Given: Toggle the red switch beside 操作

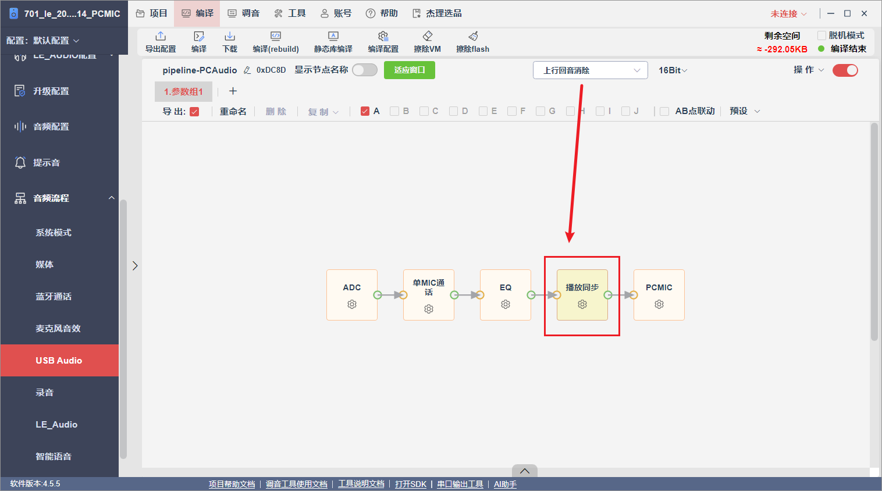Looking at the screenshot, I should click(845, 70).
